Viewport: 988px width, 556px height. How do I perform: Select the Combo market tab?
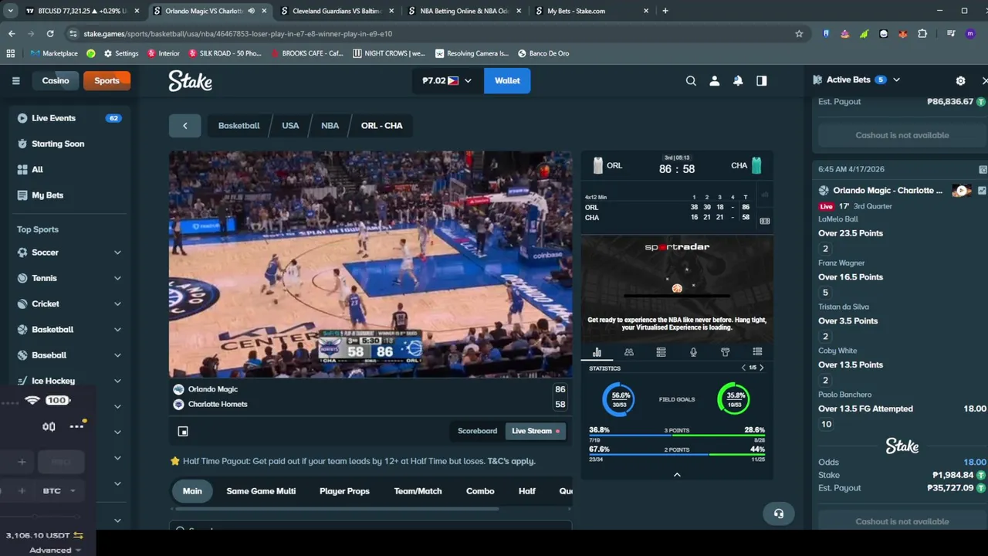(x=480, y=491)
